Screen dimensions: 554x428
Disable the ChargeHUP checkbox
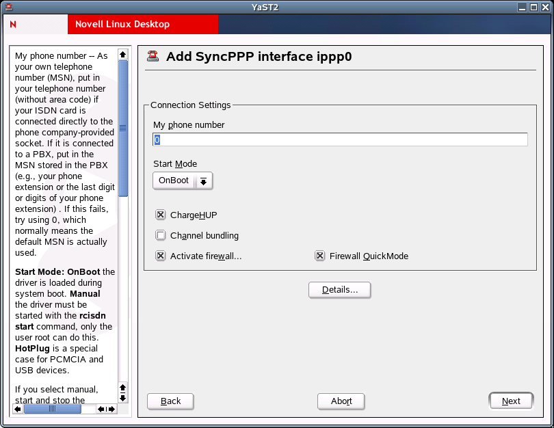[x=161, y=215]
